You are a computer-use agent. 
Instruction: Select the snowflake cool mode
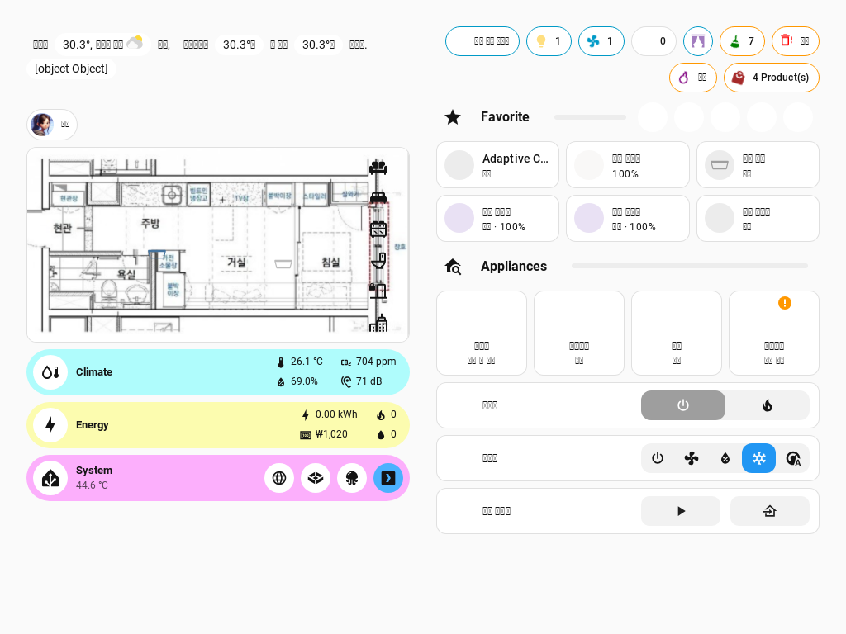click(759, 458)
